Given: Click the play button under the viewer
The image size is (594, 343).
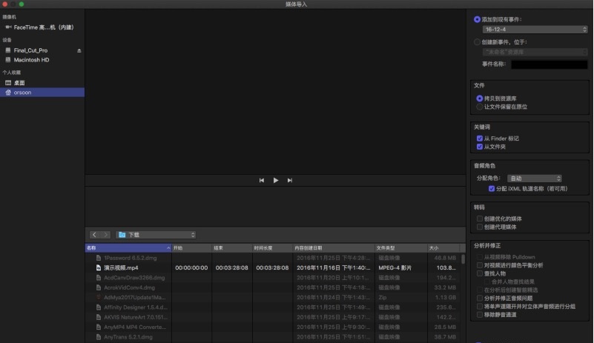Looking at the screenshot, I should pos(276,180).
